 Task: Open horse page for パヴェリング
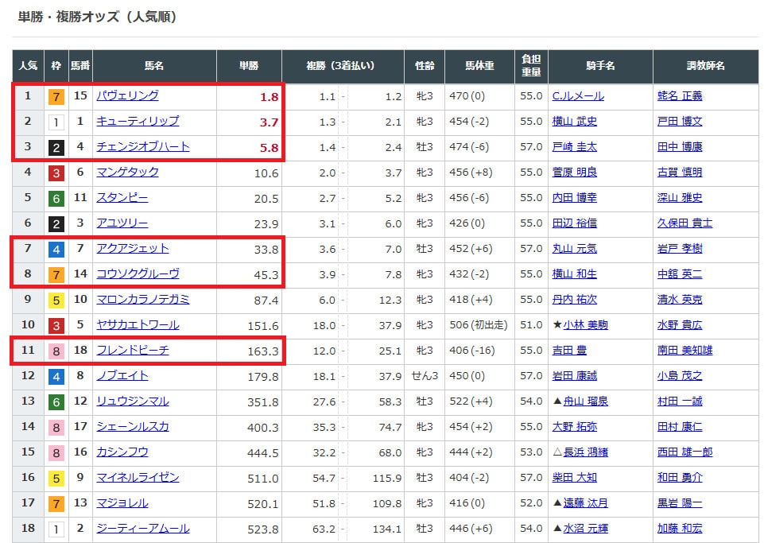[x=127, y=95]
